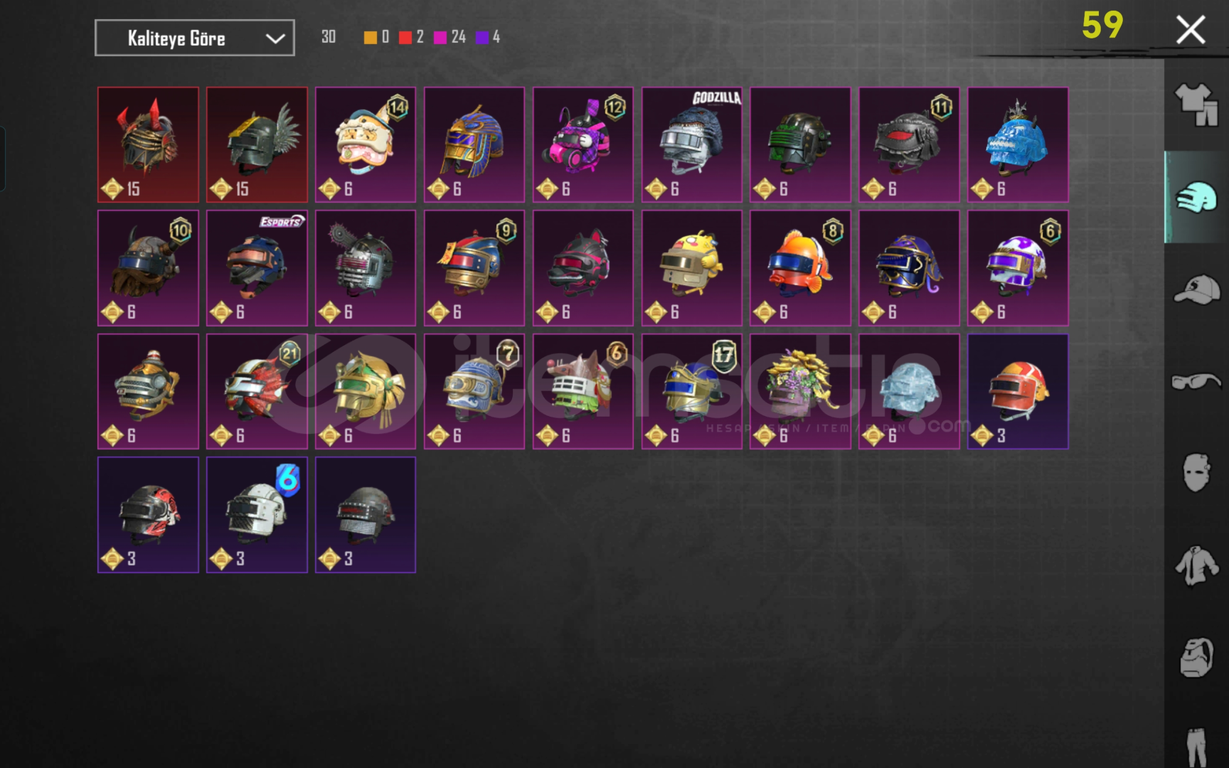Image resolution: width=1229 pixels, height=768 pixels.
Task: Open the face mask category icon
Action: click(x=1196, y=472)
